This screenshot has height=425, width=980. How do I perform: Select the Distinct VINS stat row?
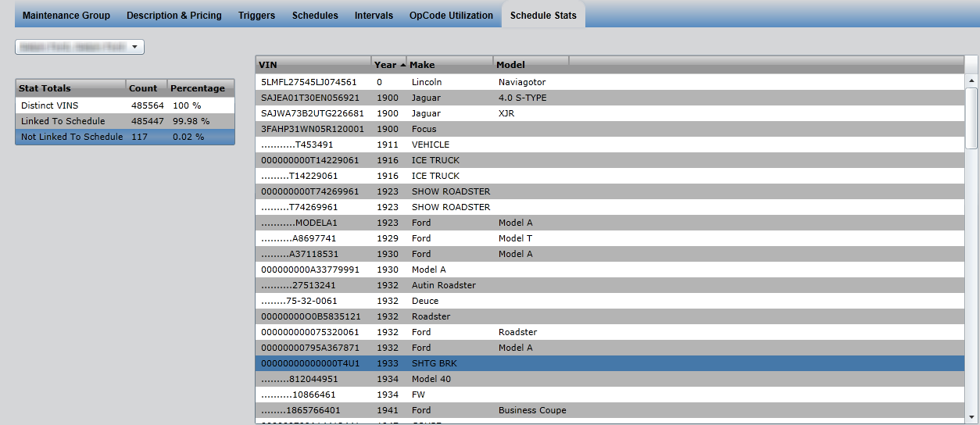point(125,105)
